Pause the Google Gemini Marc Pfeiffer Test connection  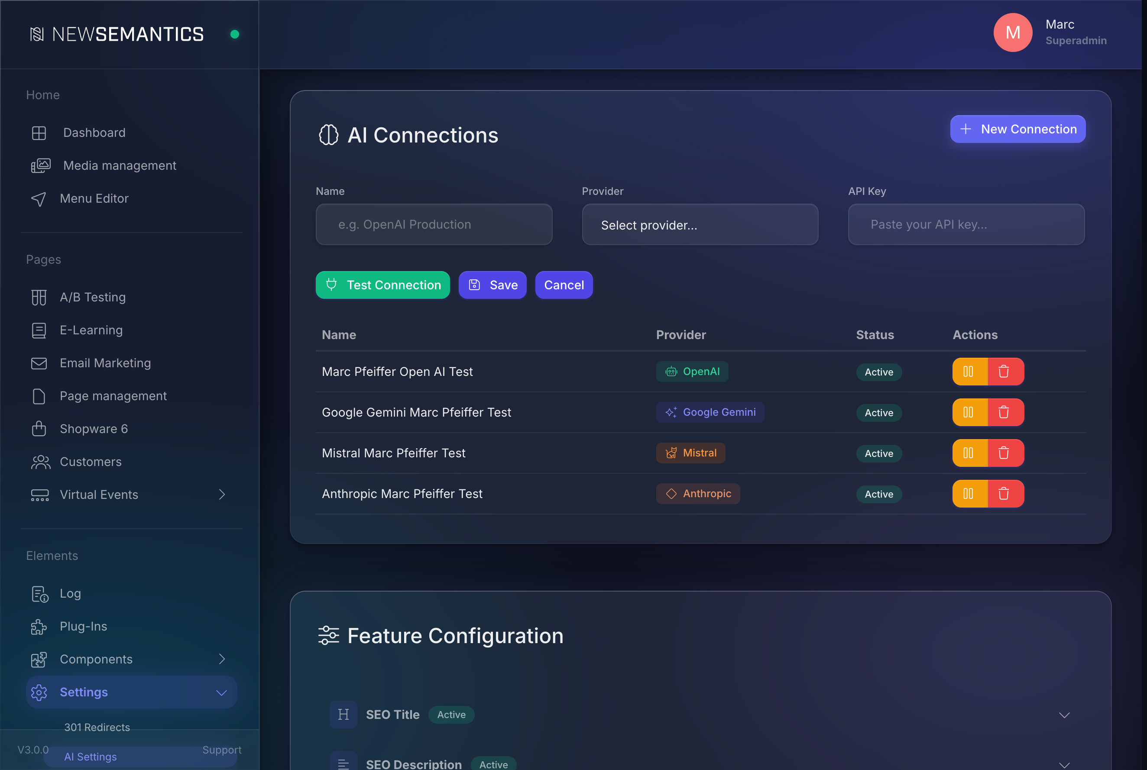point(970,412)
